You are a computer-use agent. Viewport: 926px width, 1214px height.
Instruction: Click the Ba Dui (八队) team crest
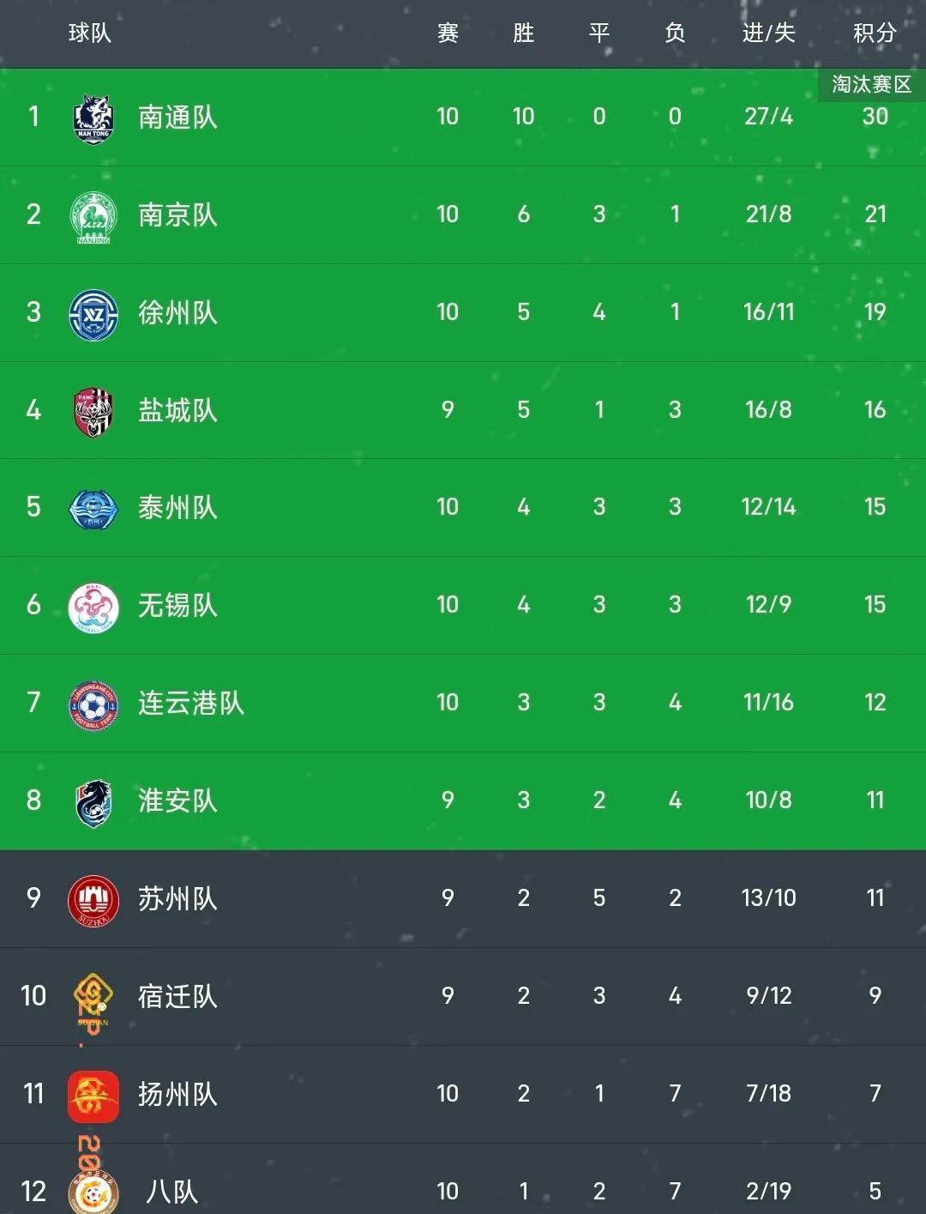(94, 1191)
